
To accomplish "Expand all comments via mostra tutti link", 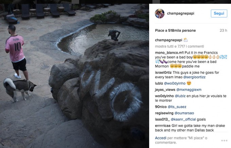I will click(x=179, y=46).
